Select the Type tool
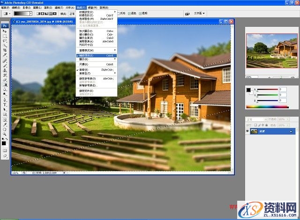Screen dimensions: 300x220 [5, 104]
